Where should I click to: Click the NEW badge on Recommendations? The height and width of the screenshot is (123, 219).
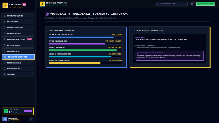(29, 39)
